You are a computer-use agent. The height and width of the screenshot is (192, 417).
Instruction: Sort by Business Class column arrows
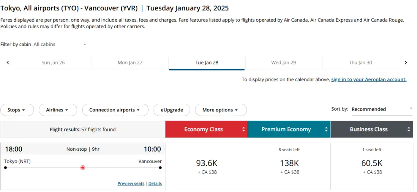tap(409, 130)
